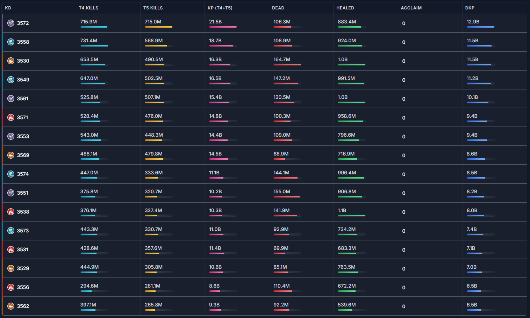
Task: Click the KP progress bar of kingdom 3572
Action: pos(223,27)
